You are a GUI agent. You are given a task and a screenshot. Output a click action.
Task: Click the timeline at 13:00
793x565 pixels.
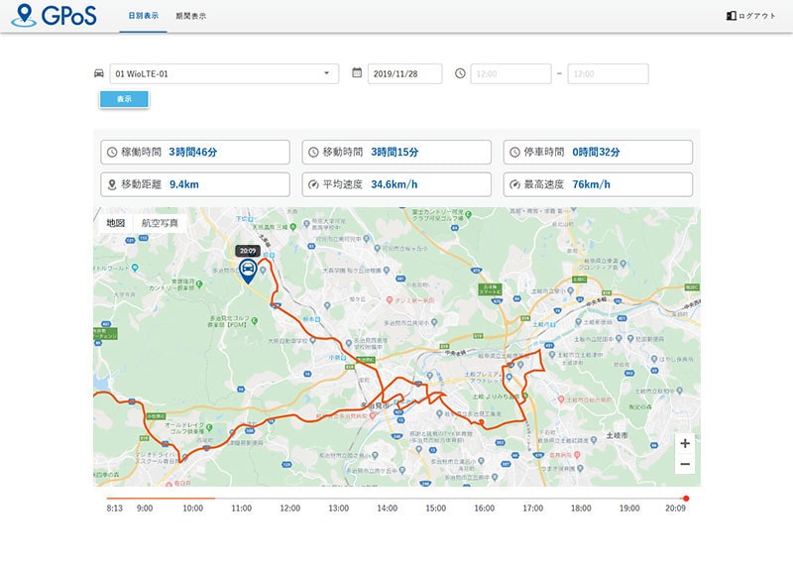click(338, 508)
